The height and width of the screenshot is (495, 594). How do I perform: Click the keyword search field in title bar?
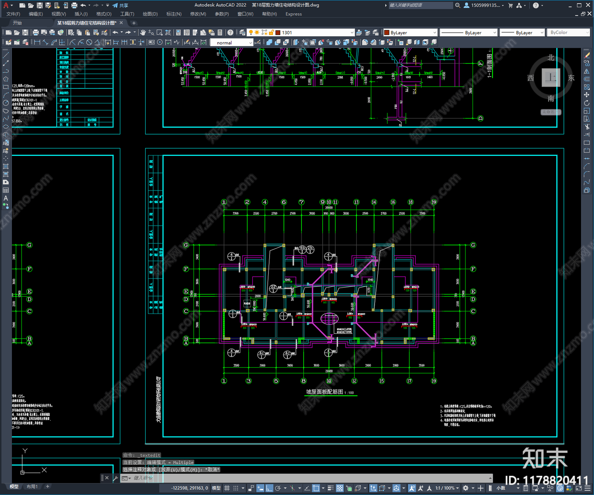pyautogui.click(x=420, y=5)
